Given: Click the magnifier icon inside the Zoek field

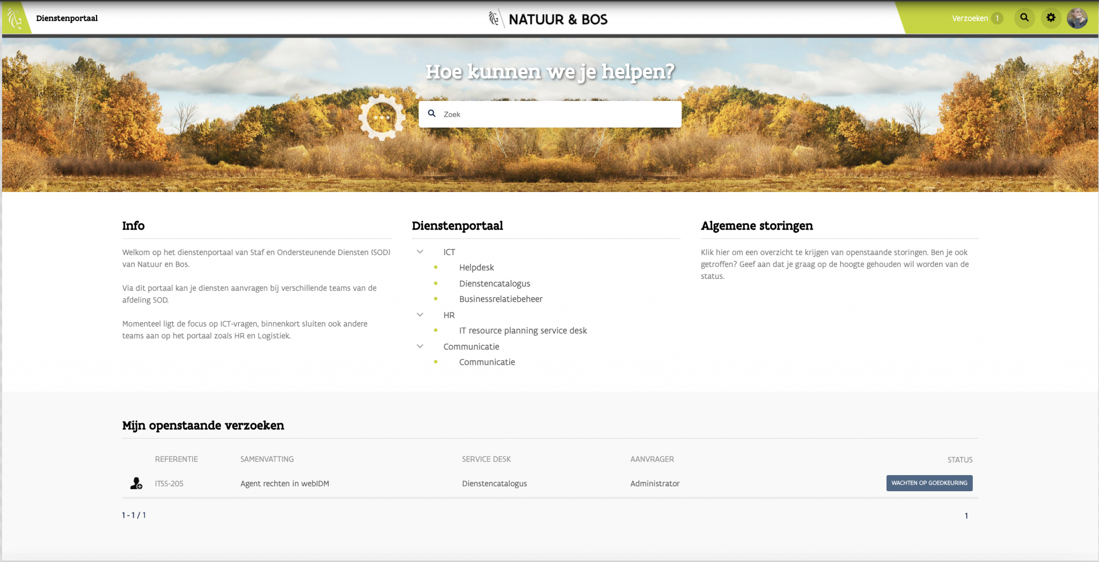Looking at the screenshot, I should 432,114.
